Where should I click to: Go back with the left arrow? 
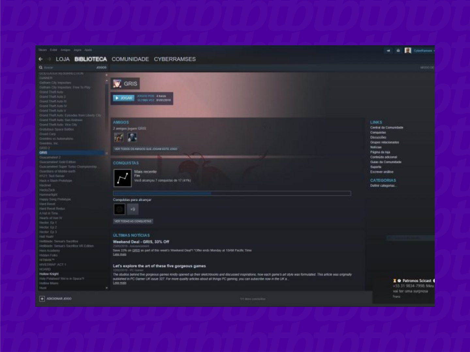coord(40,59)
